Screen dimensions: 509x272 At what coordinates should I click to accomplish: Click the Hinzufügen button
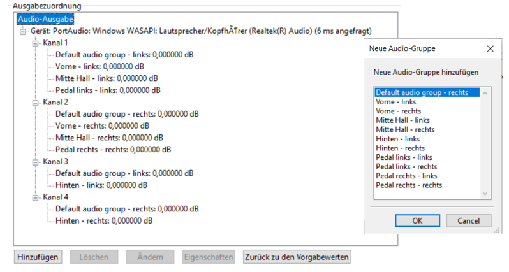[x=38, y=257]
